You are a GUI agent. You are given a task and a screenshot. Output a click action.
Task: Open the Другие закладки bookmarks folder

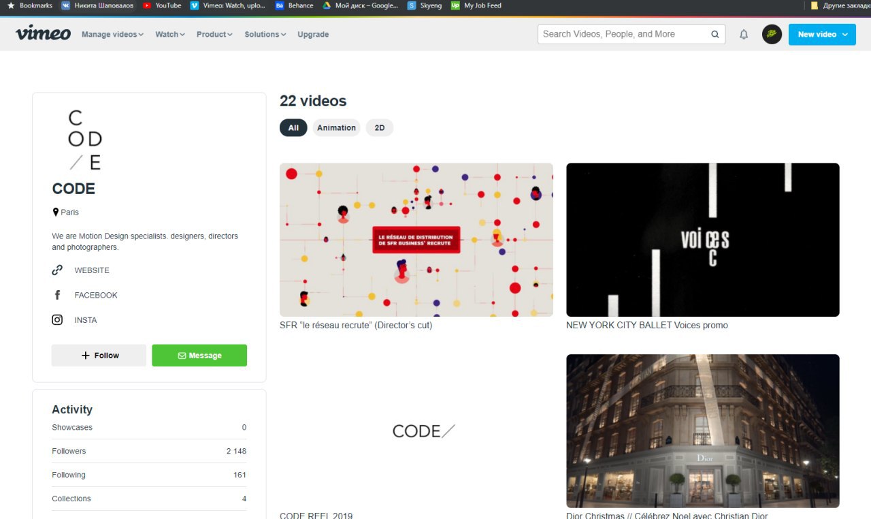(840, 5)
